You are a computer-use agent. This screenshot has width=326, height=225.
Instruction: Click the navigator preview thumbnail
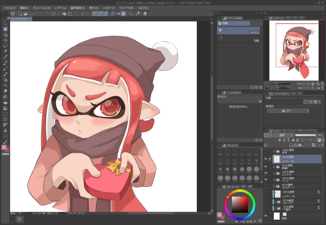click(x=294, y=50)
